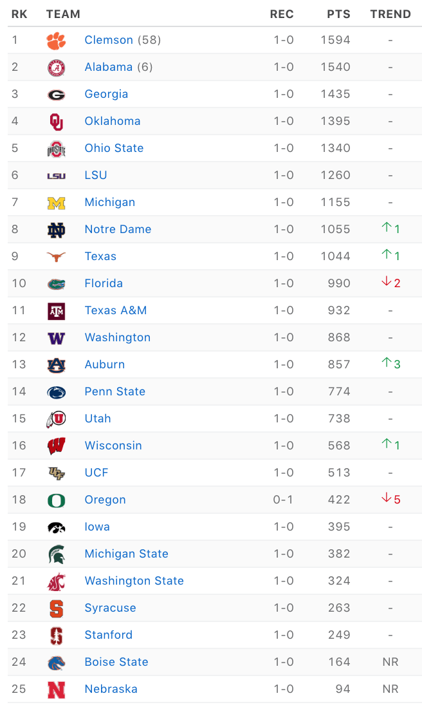The width and height of the screenshot is (422, 707).
Task: Click the Wisconsin team name
Action: (113, 446)
